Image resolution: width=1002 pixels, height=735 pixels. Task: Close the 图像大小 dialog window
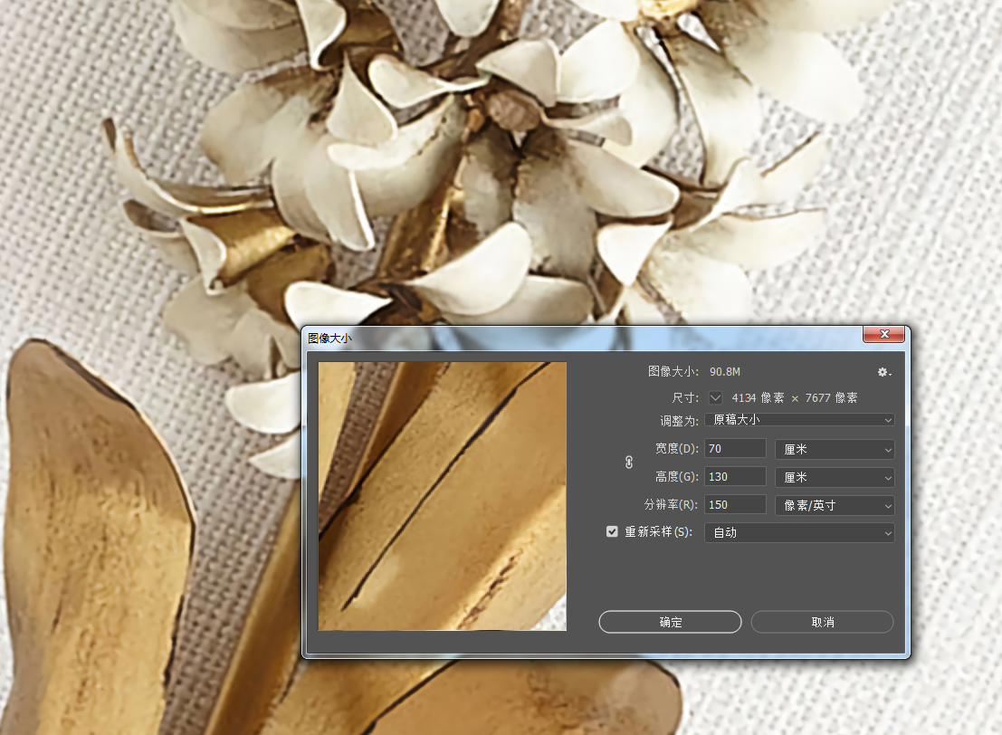pos(884,334)
